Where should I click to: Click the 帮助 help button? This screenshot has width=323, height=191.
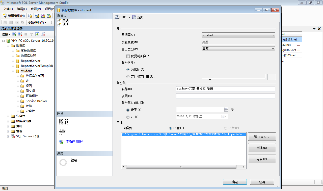138,17
